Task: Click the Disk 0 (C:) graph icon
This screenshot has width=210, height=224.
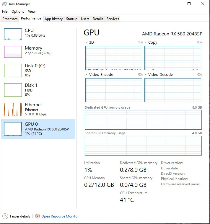Action: (x=13, y=71)
